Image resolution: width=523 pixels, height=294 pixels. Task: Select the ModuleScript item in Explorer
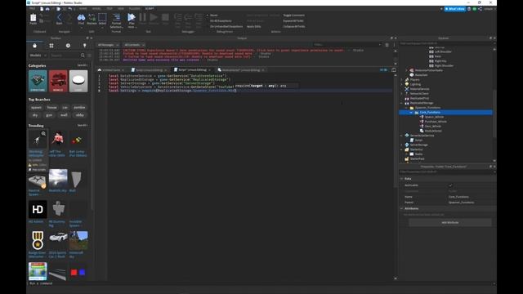tap(433, 131)
